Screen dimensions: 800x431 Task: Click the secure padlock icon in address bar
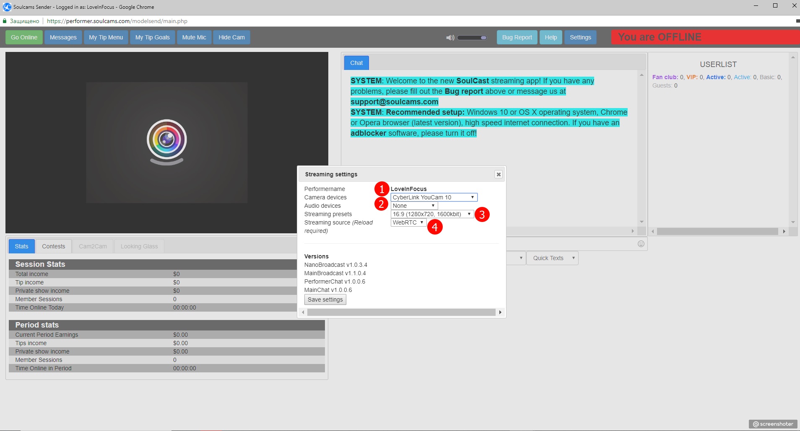click(x=5, y=21)
